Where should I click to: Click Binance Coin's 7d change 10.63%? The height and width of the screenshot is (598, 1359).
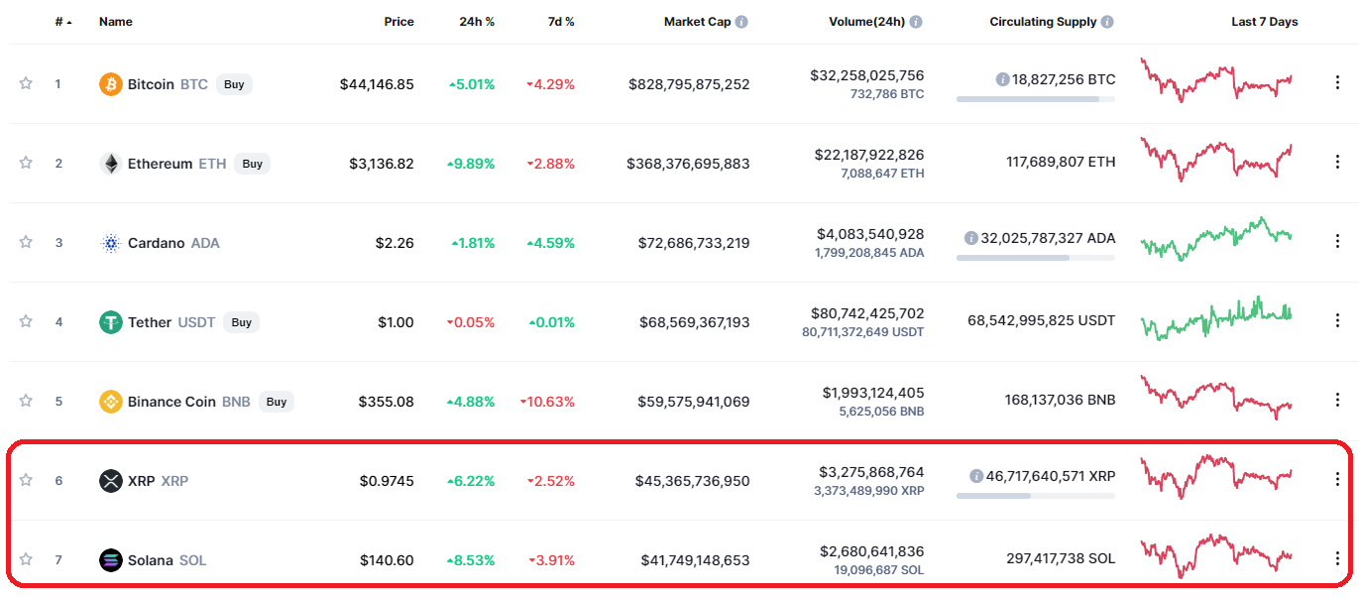[547, 402]
